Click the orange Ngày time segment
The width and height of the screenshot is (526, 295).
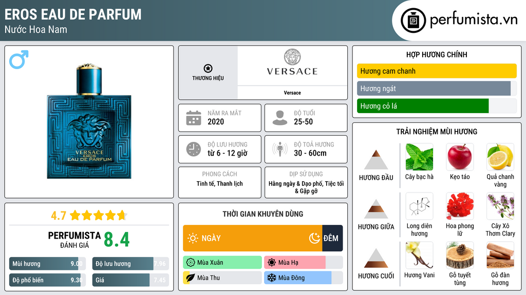click(x=252, y=238)
